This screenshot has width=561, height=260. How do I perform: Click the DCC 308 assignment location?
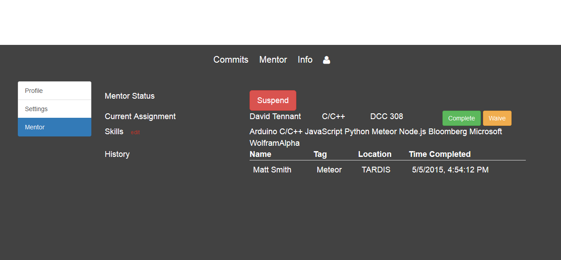point(386,116)
